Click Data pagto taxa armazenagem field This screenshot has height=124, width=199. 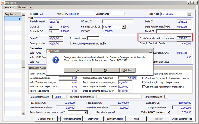(x=125, y=82)
